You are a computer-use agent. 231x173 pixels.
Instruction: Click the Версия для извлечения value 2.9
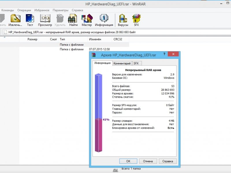(x=172, y=74)
